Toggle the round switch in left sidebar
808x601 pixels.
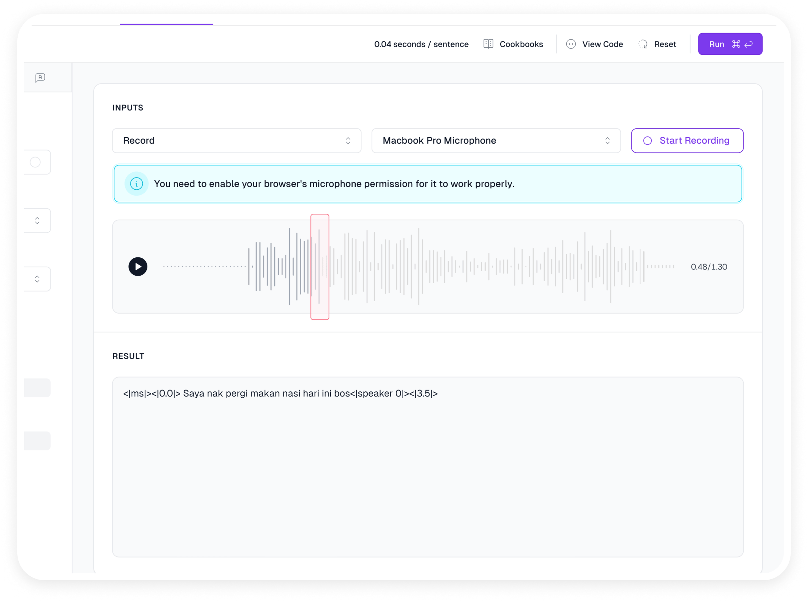[x=35, y=162]
